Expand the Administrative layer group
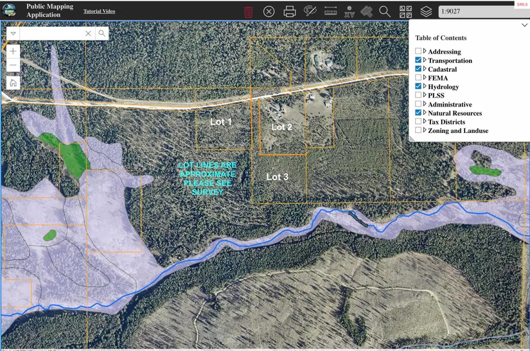Image resolution: width=530 pixels, height=351 pixels. [x=425, y=103]
